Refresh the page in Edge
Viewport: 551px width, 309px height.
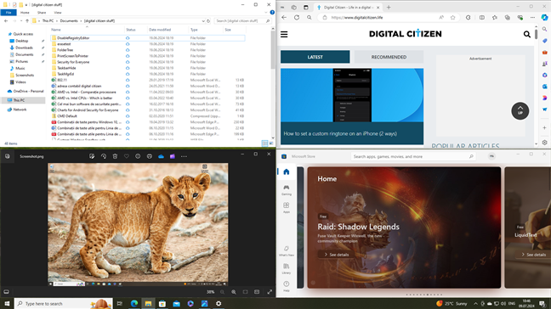point(297,18)
